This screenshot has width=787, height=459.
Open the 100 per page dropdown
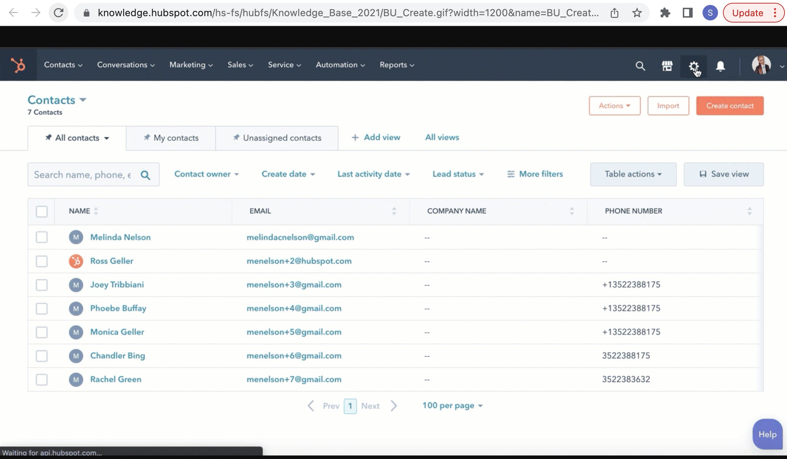click(453, 405)
